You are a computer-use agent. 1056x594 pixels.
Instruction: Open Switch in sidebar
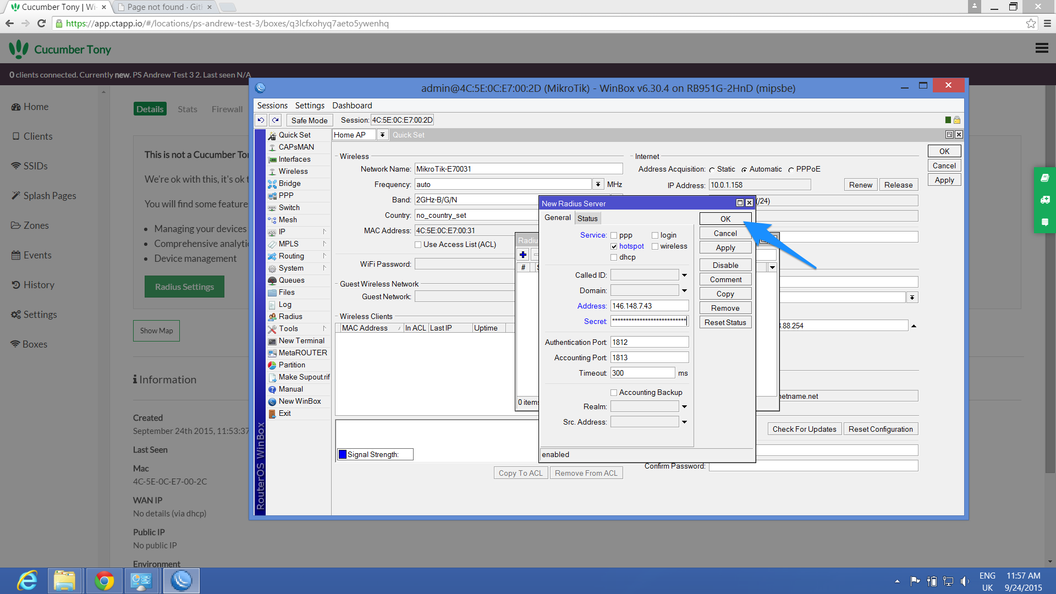tap(289, 207)
